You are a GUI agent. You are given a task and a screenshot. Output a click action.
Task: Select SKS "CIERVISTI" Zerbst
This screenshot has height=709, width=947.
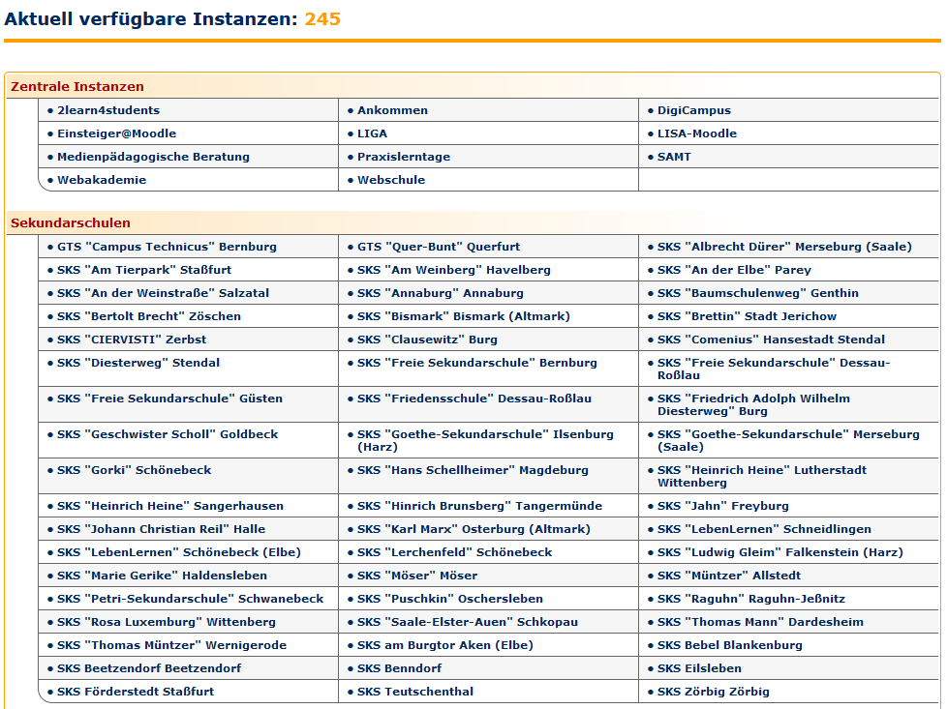132,340
